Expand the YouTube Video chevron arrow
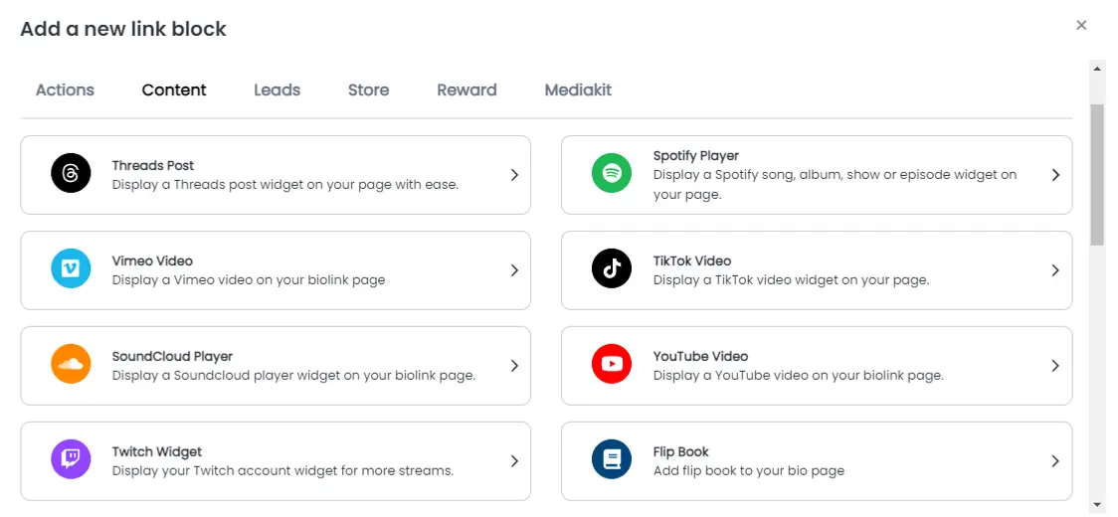The width and height of the screenshot is (1118, 517). point(1055,366)
